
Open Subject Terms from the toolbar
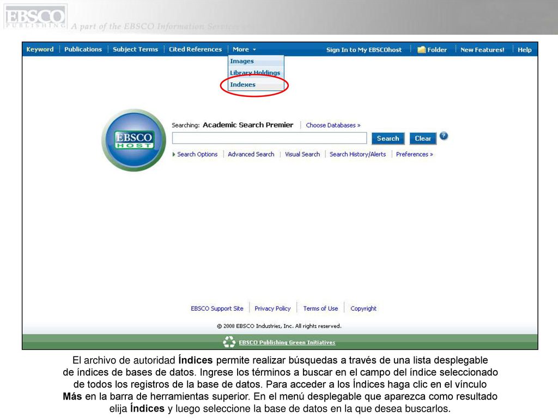(x=135, y=50)
